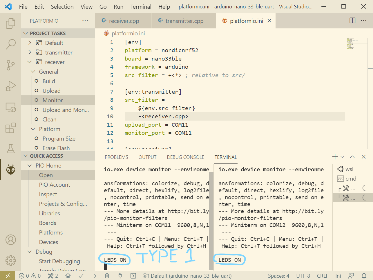Switch to the DEBUG CONSOLE panel tab
Screen dimensions: 373x280
click(185, 157)
